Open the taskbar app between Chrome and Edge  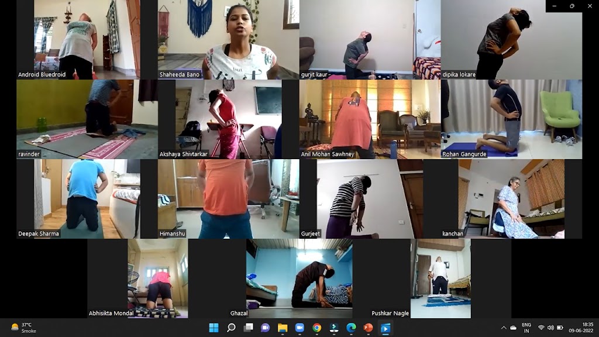click(x=334, y=328)
